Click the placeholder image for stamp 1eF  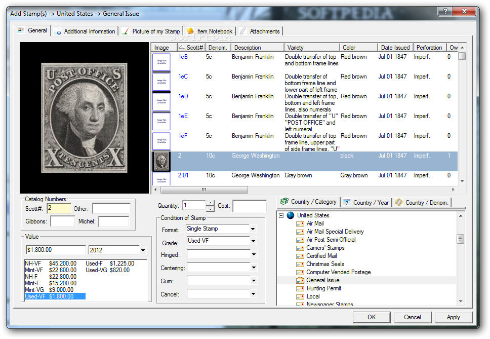click(x=161, y=141)
